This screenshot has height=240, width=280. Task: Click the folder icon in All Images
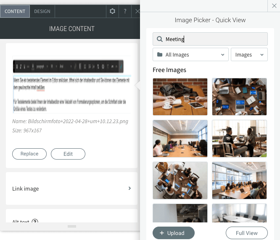click(160, 54)
